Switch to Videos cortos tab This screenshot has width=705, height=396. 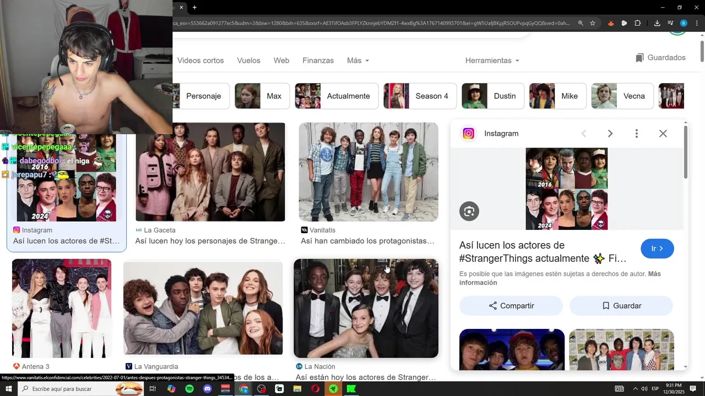coord(200,61)
